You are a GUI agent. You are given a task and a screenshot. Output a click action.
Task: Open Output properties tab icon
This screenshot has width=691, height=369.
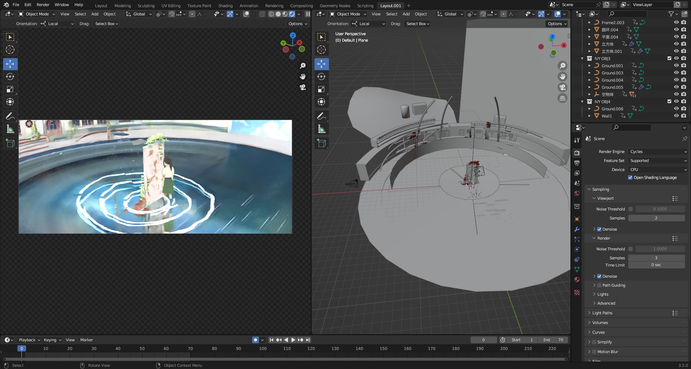(x=577, y=163)
